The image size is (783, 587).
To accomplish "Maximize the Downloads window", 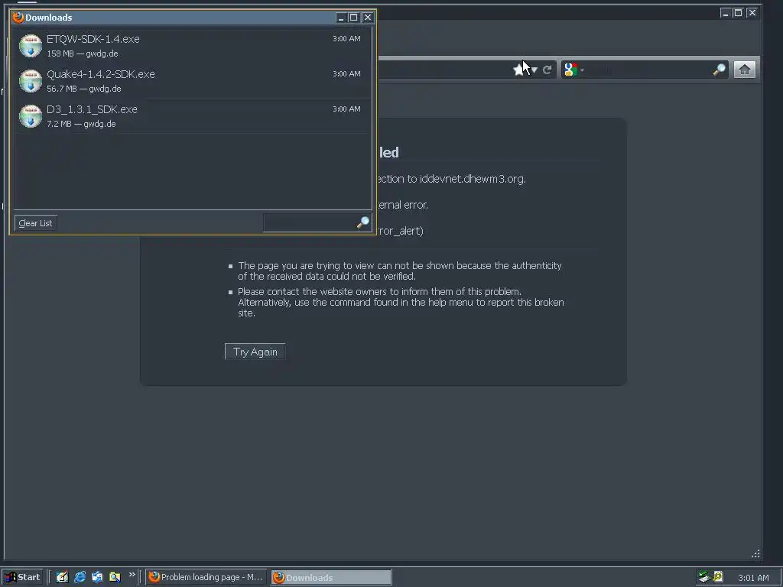I will tap(354, 18).
